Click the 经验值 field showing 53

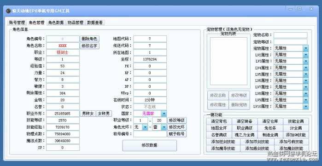pos(63,66)
